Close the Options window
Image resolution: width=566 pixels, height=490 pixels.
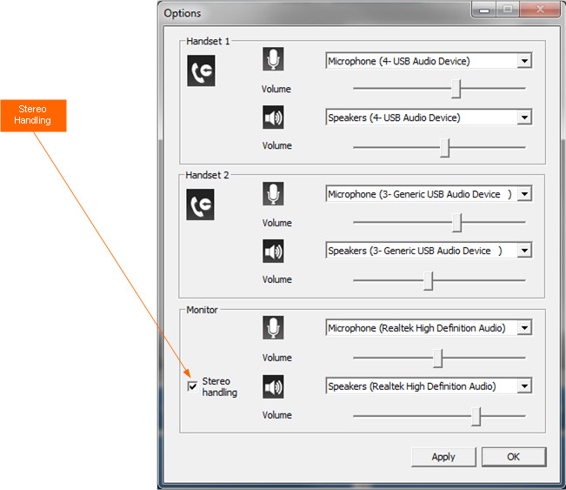pos(540,9)
